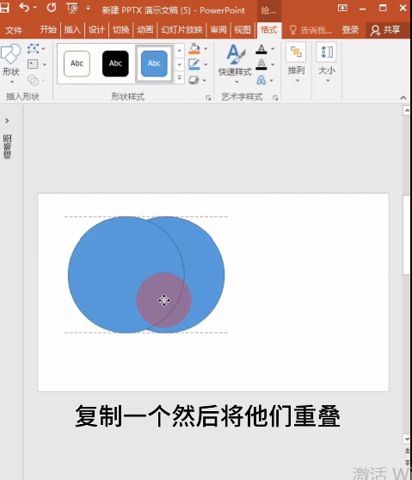Click the Text Outline A icon
412x480 pixels.
pos(261,65)
